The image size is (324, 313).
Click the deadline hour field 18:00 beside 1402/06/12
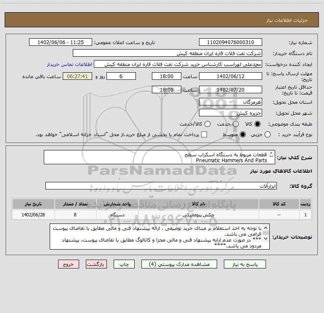click(x=167, y=76)
